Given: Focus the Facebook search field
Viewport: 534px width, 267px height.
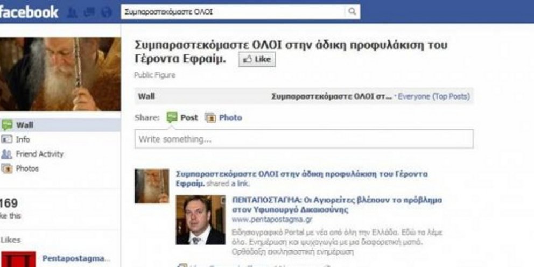Looking at the screenshot, I should [233, 12].
